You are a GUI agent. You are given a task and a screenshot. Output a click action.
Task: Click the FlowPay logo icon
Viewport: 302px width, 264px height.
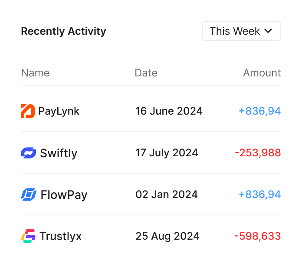point(29,195)
